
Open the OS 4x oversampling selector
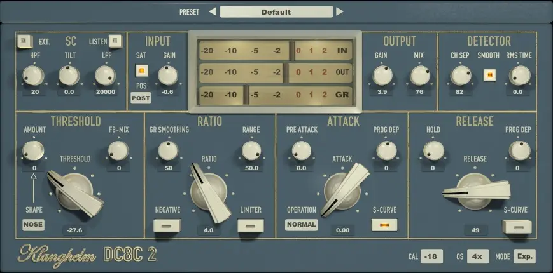click(x=478, y=256)
